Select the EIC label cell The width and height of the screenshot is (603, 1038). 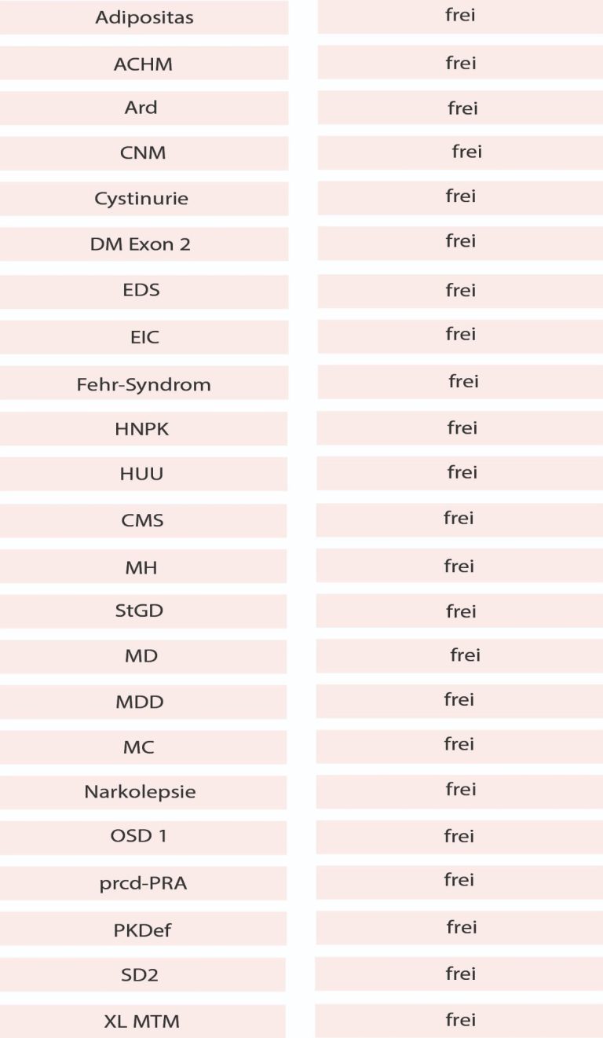click(144, 337)
